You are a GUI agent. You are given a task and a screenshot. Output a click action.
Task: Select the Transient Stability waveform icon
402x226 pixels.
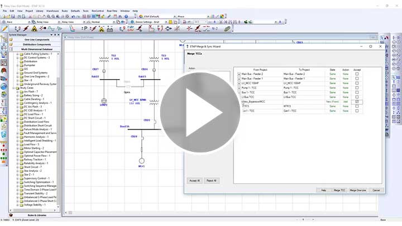pos(60,28)
